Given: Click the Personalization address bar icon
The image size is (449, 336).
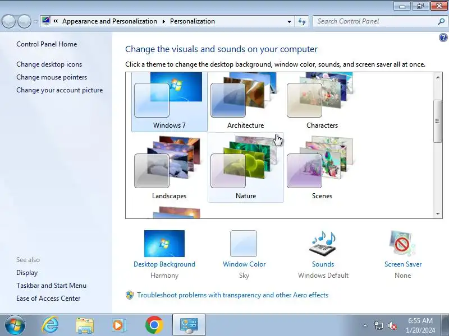Looking at the screenshot, I should pos(46,21).
